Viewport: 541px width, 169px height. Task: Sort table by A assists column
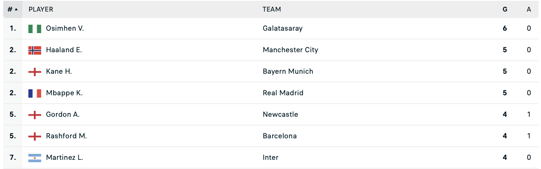(529, 9)
